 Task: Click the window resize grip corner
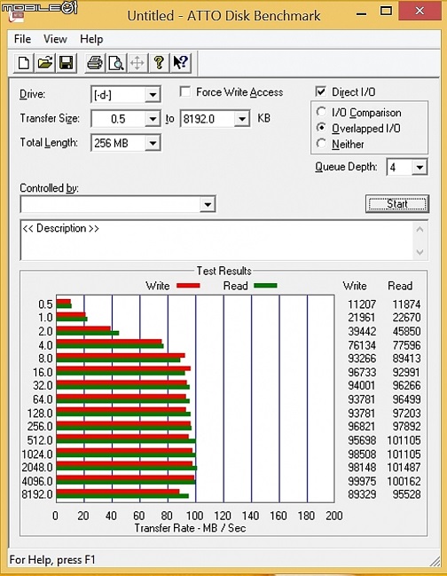click(435, 561)
